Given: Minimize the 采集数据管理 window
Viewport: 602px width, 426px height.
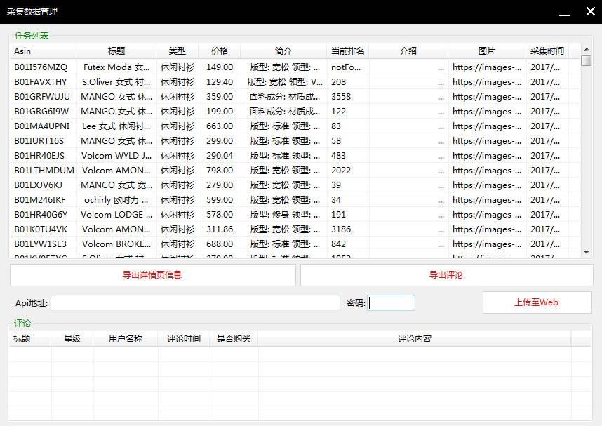Looking at the screenshot, I should pyautogui.click(x=563, y=12).
